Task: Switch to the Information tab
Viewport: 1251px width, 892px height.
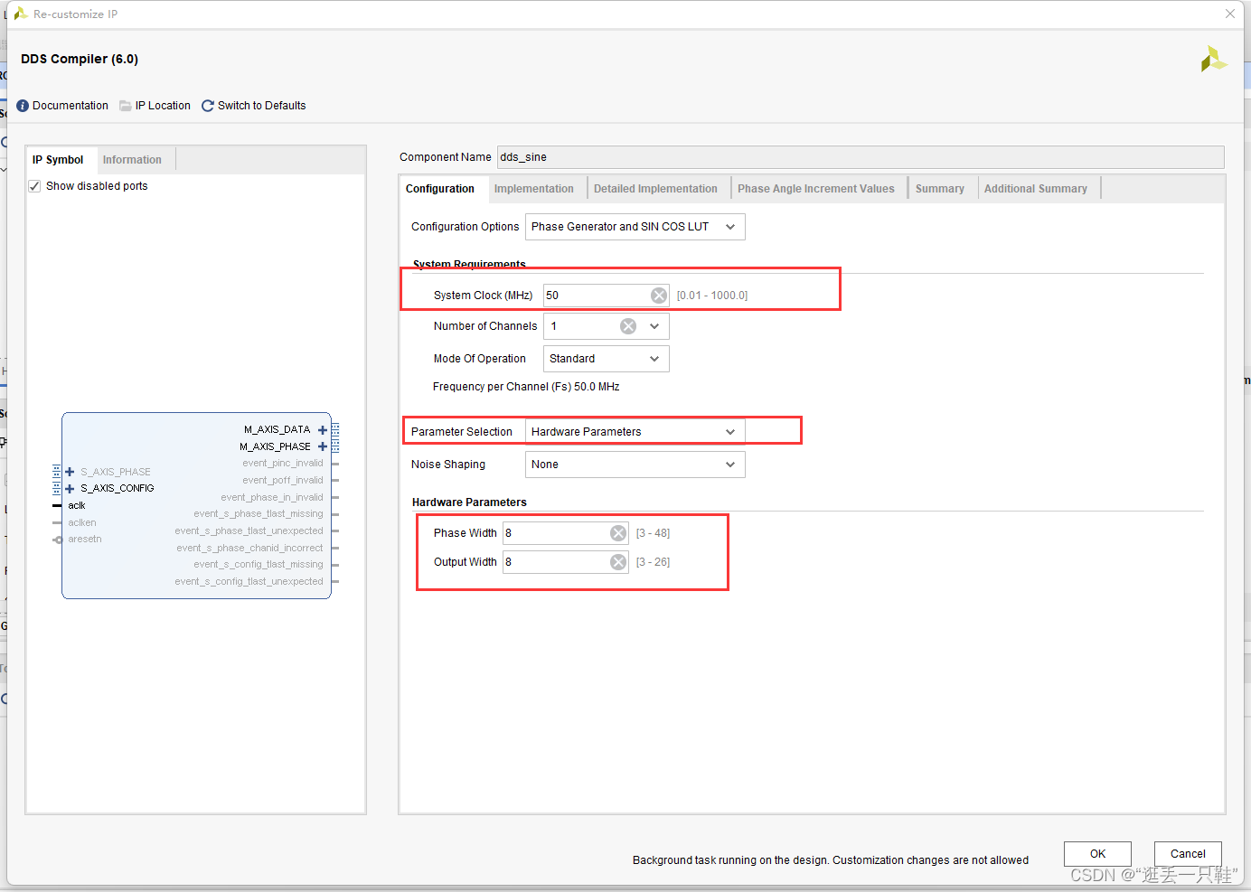Action: 132,160
